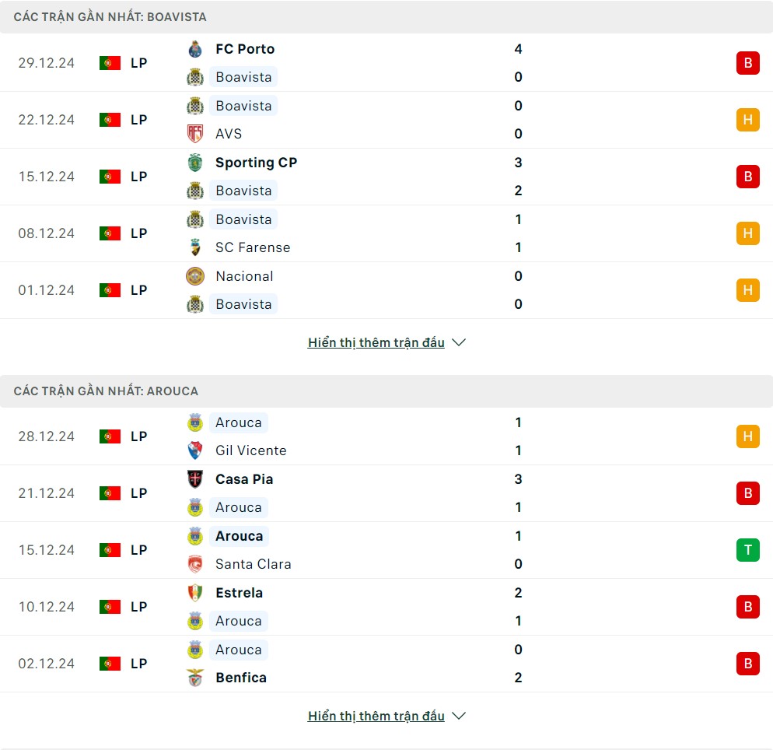Click the SC Farense crest
773x750 pixels.
[x=195, y=247]
